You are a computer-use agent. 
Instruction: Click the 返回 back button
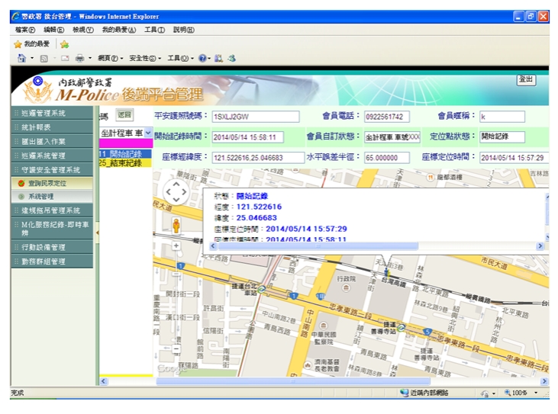(124, 115)
